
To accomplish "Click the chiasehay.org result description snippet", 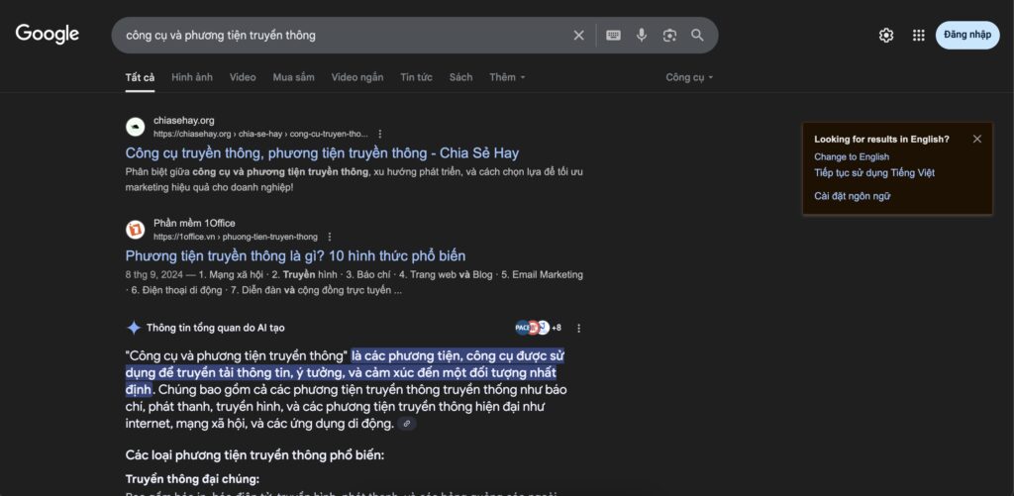I will (x=355, y=180).
